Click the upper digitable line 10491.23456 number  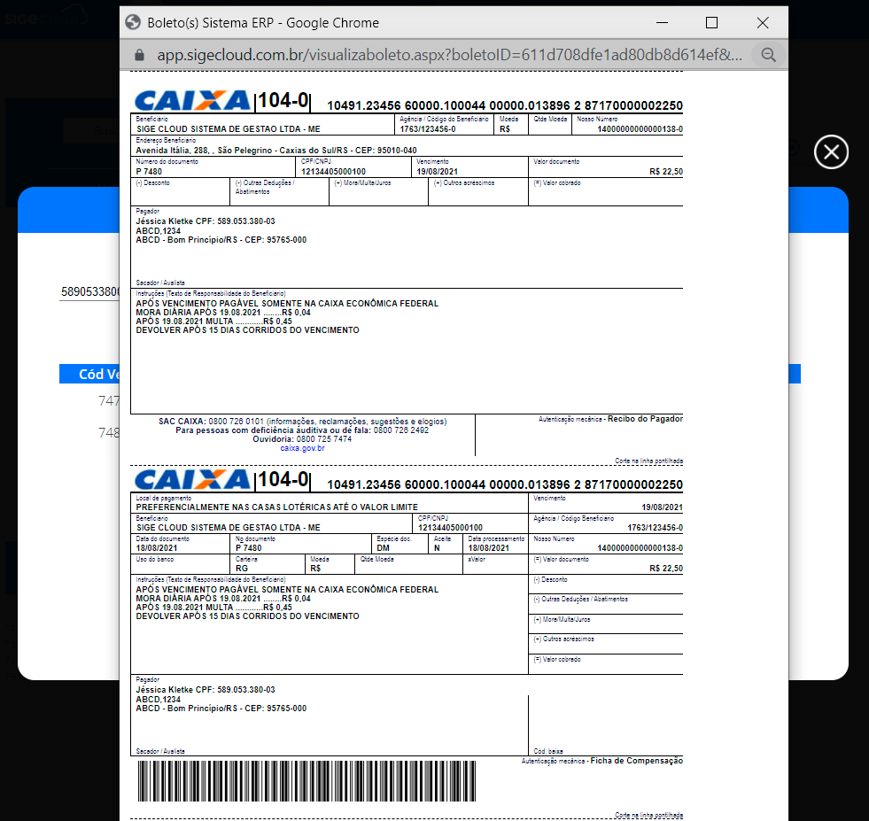(x=505, y=105)
